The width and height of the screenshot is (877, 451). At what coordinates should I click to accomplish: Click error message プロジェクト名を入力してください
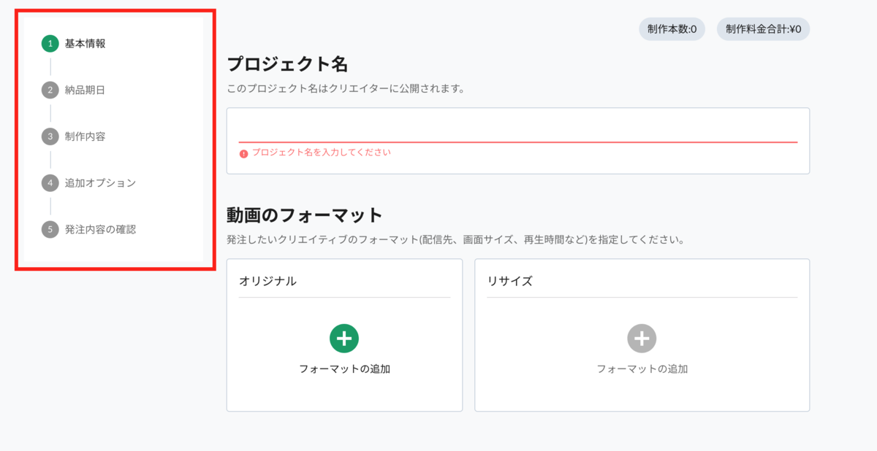pos(322,153)
